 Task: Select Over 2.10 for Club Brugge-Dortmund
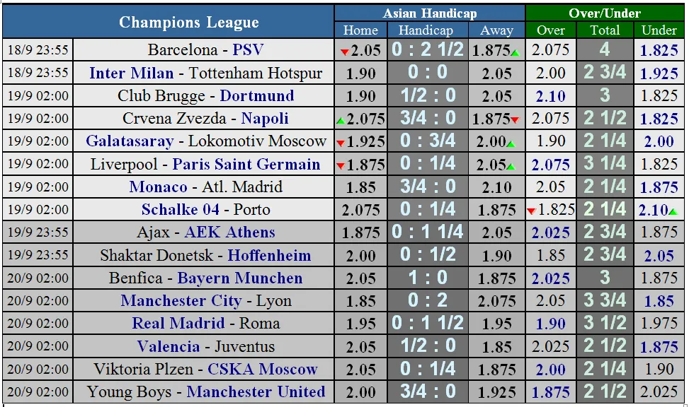[551, 97]
